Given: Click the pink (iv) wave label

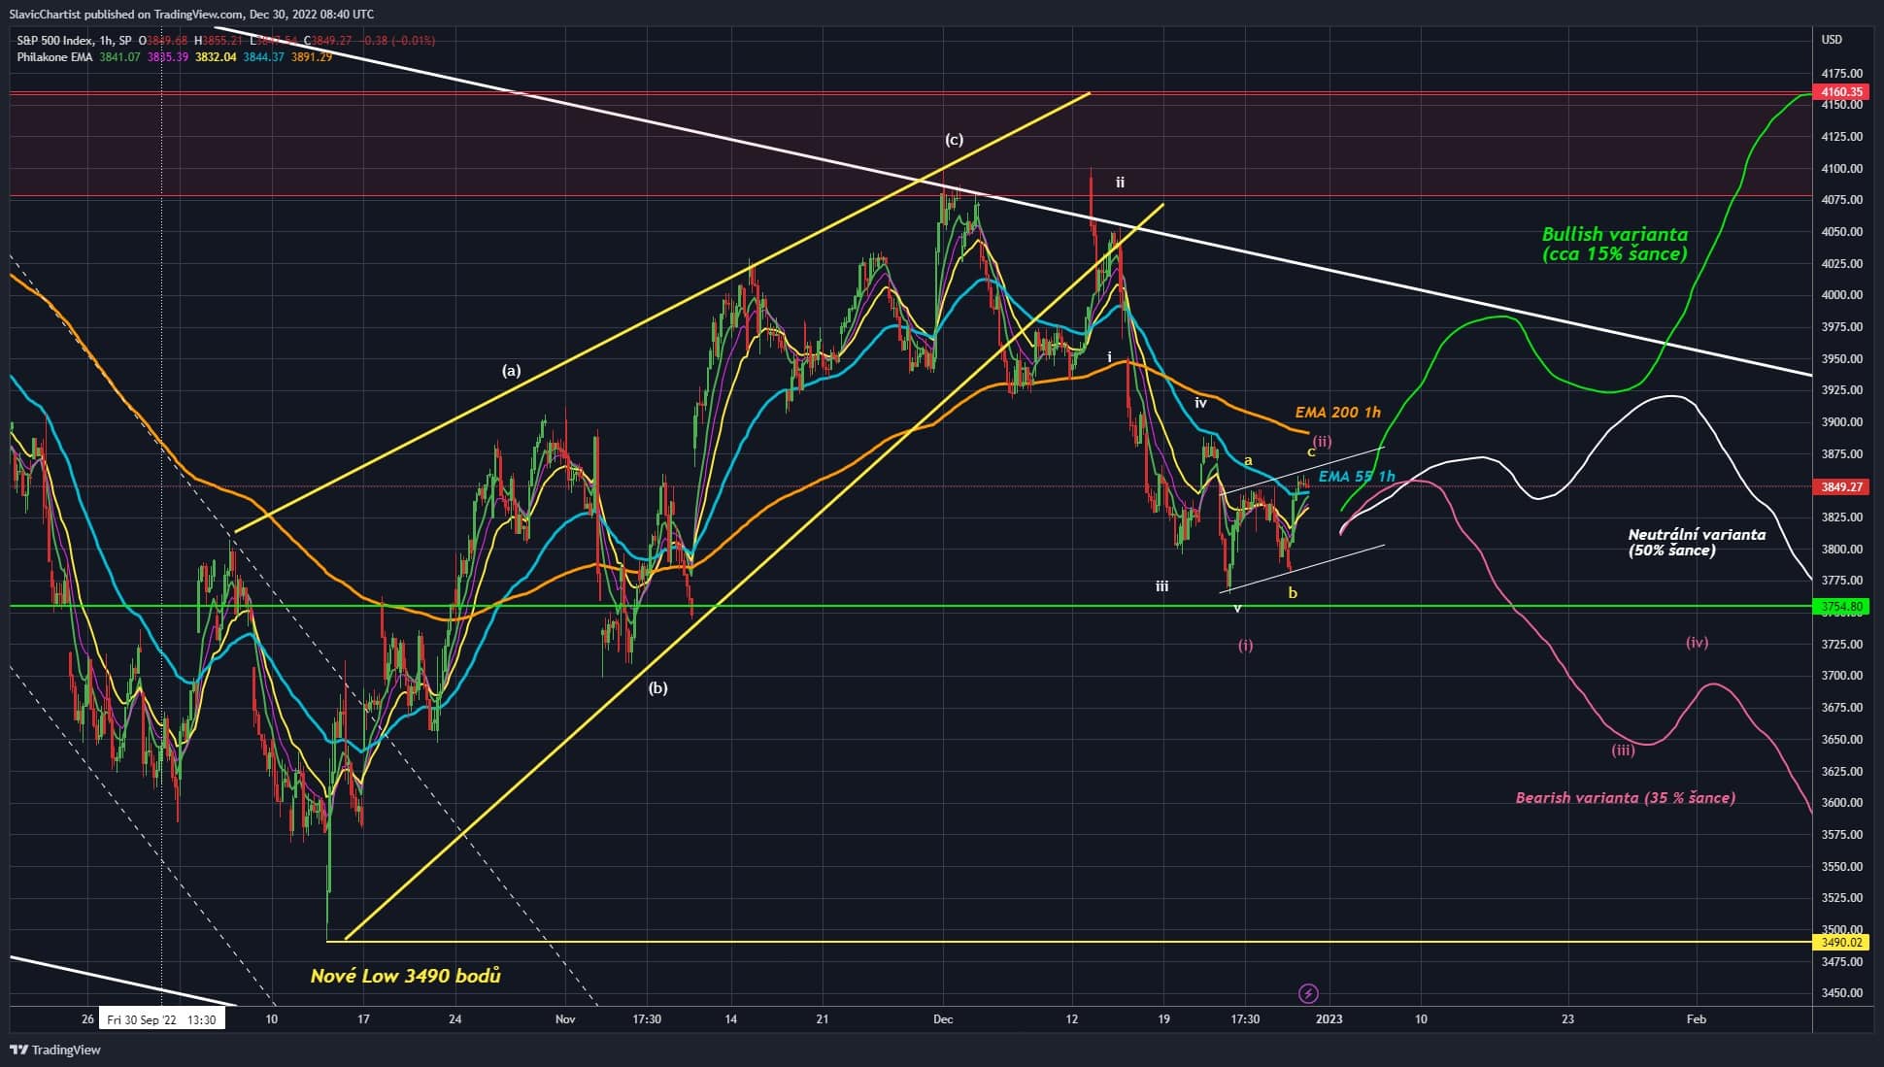Looking at the screenshot, I should 1697,643.
